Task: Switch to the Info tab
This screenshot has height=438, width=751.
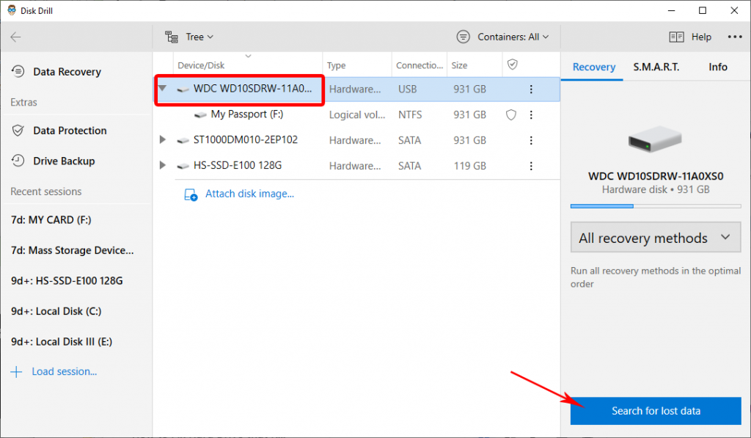Action: [x=717, y=67]
